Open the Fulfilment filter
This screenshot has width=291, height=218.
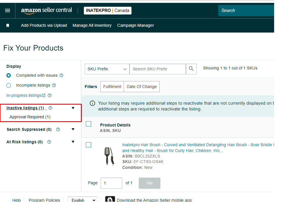click(112, 87)
